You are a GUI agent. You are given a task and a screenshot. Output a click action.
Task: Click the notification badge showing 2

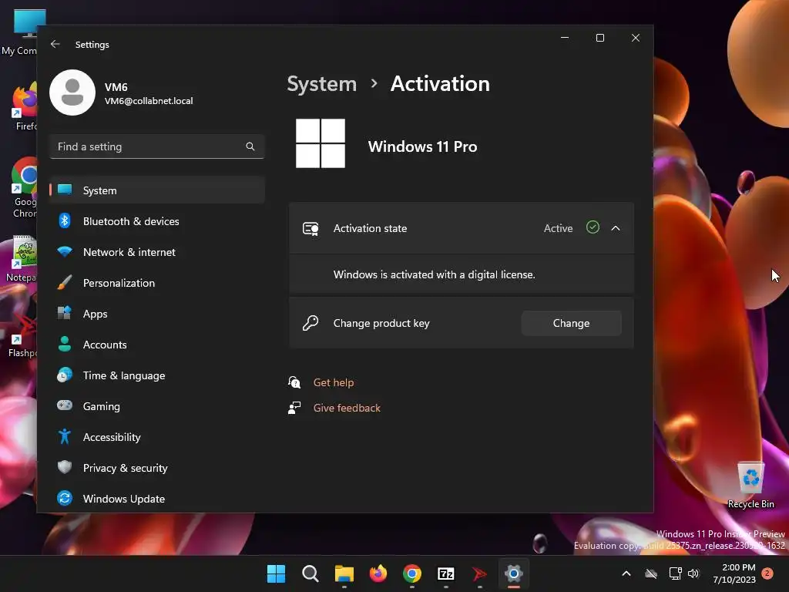point(767,573)
